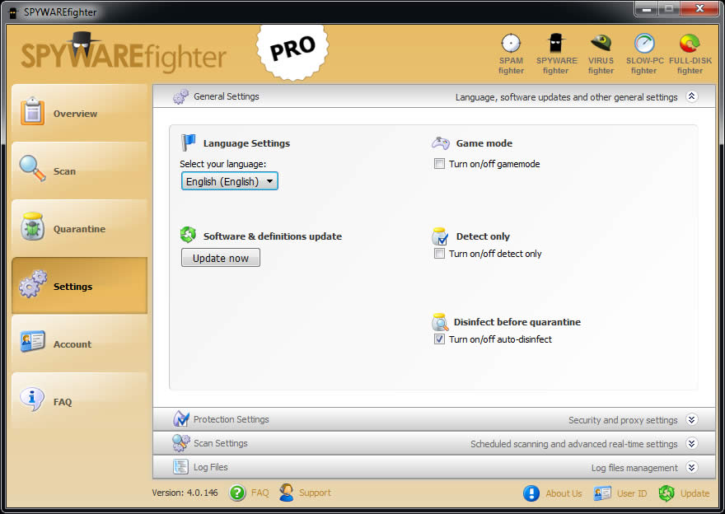Follow the FAQ link in footer
725x514 pixels.
pos(260,493)
